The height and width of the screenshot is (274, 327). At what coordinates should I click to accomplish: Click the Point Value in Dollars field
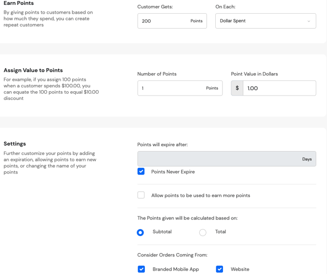tap(279, 88)
